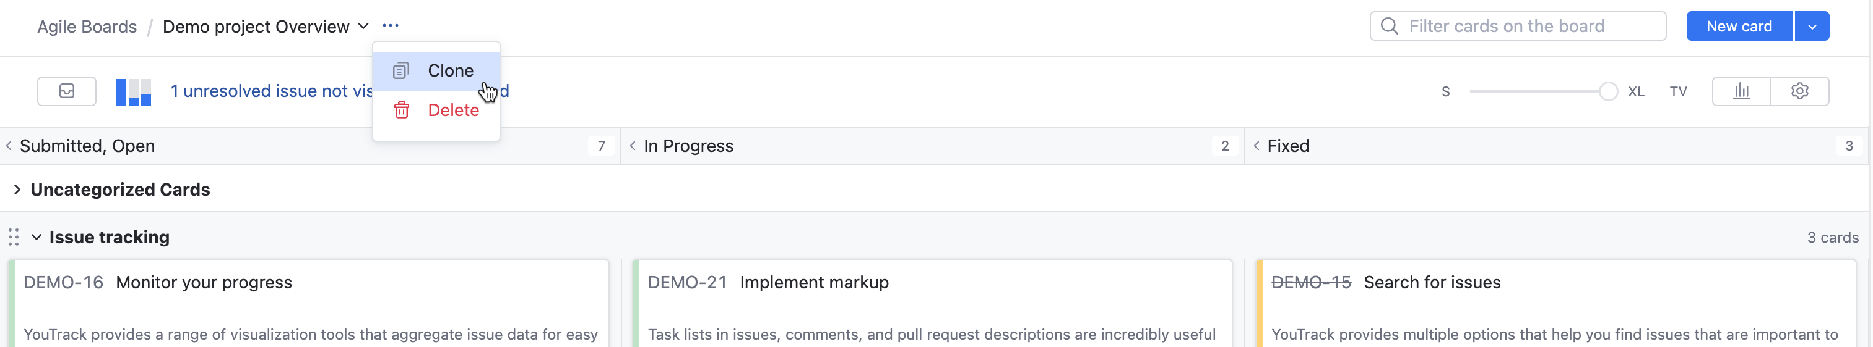This screenshot has height=347, width=1873.
Task: Open the backlog panel icon
Action: point(66,91)
